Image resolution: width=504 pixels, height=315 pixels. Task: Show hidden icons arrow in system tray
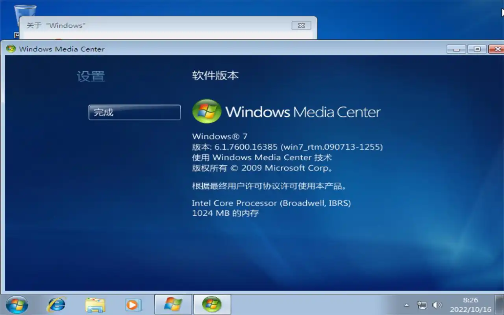406,305
